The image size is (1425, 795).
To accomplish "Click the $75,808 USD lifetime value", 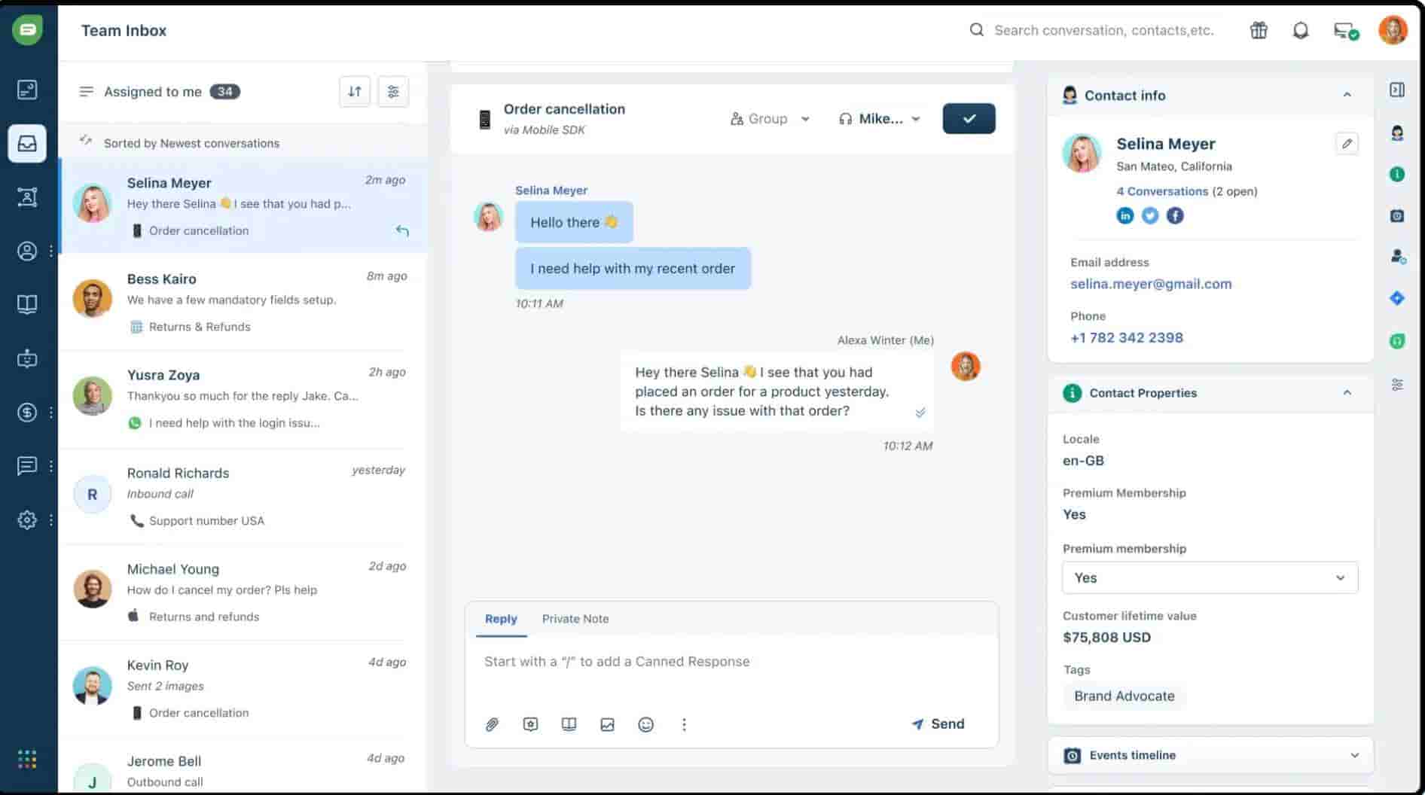I will coord(1106,637).
